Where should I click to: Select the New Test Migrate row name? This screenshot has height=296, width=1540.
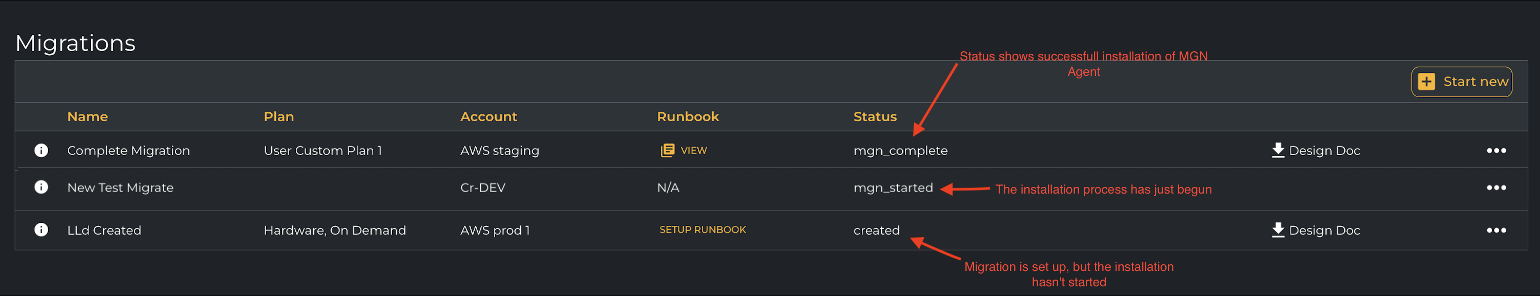click(x=120, y=188)
